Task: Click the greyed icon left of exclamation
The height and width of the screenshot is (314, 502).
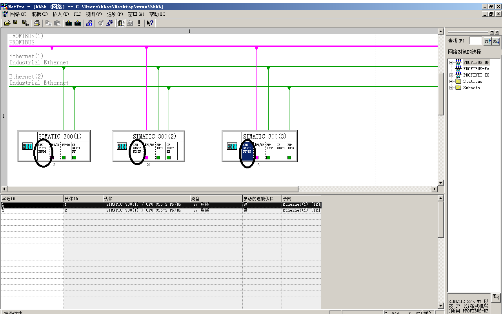Action: [x=130, y=23]
